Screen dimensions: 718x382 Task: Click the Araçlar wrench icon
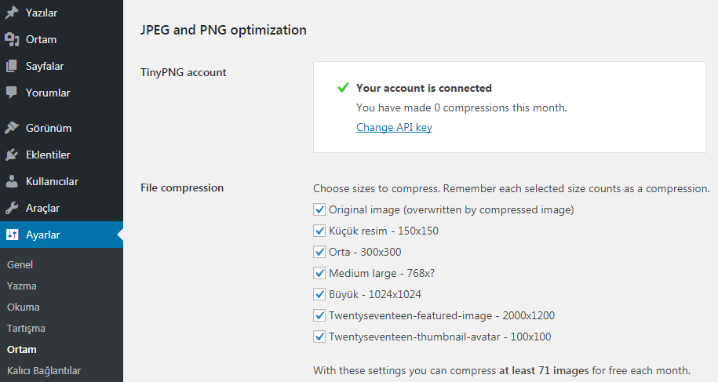pos(12,208)
